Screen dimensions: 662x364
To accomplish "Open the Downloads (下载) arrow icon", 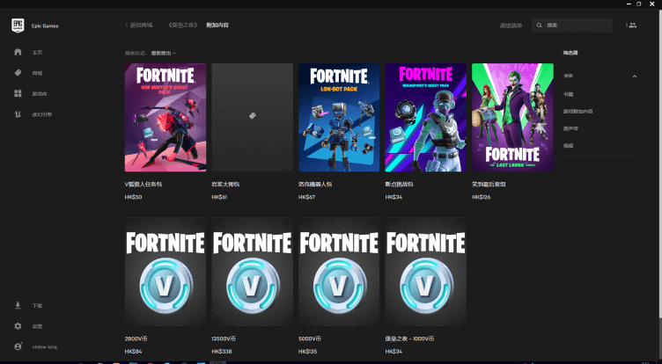I will pyautogui.click(x=18, y=305).
